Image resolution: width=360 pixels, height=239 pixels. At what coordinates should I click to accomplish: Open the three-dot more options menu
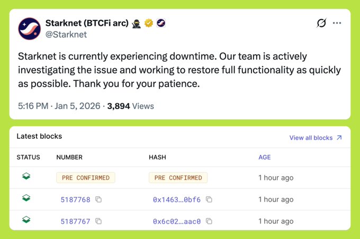pos(337,23)
